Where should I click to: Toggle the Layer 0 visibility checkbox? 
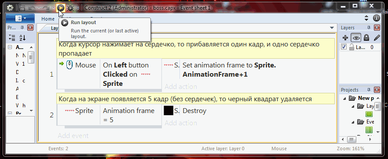click(344, 47)
